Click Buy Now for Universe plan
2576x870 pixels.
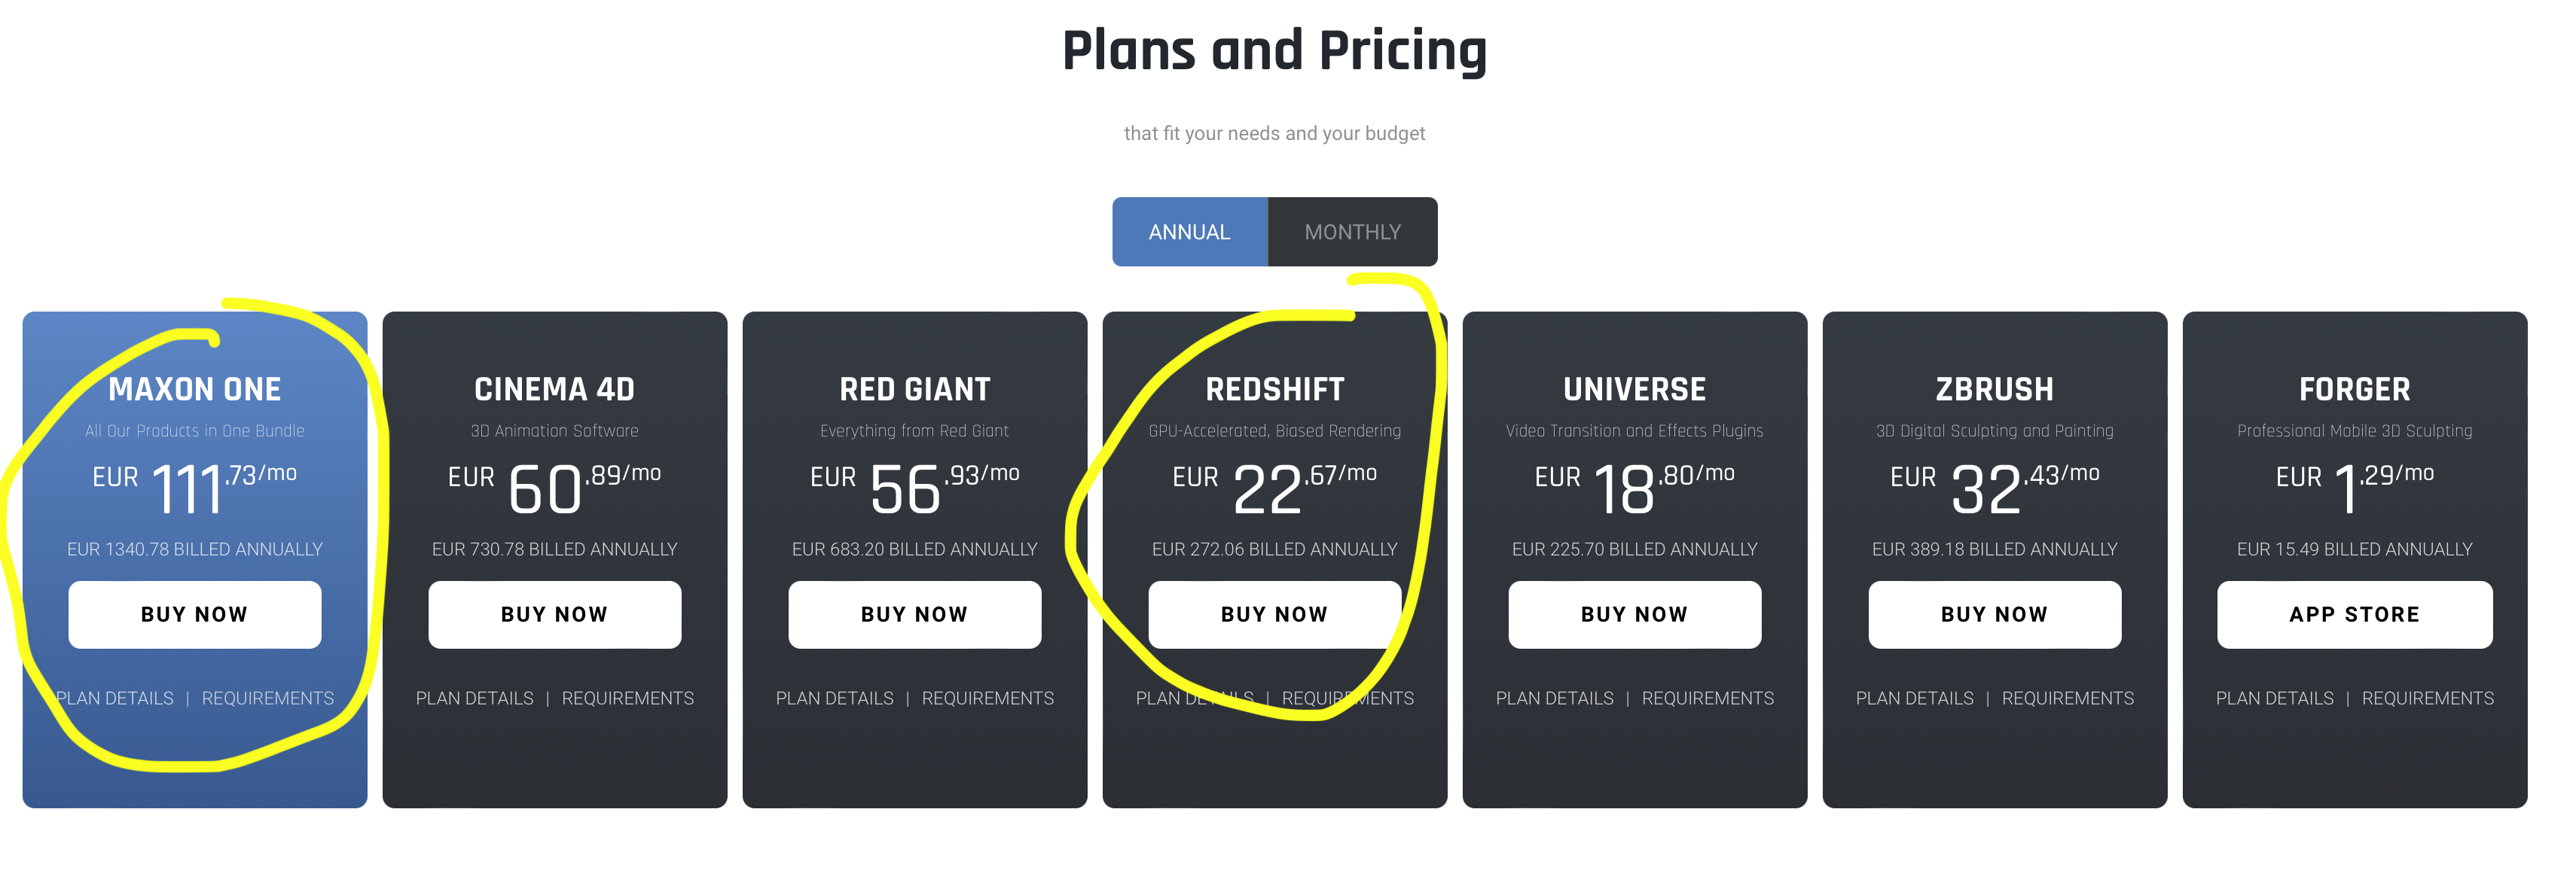(1634, 614)
